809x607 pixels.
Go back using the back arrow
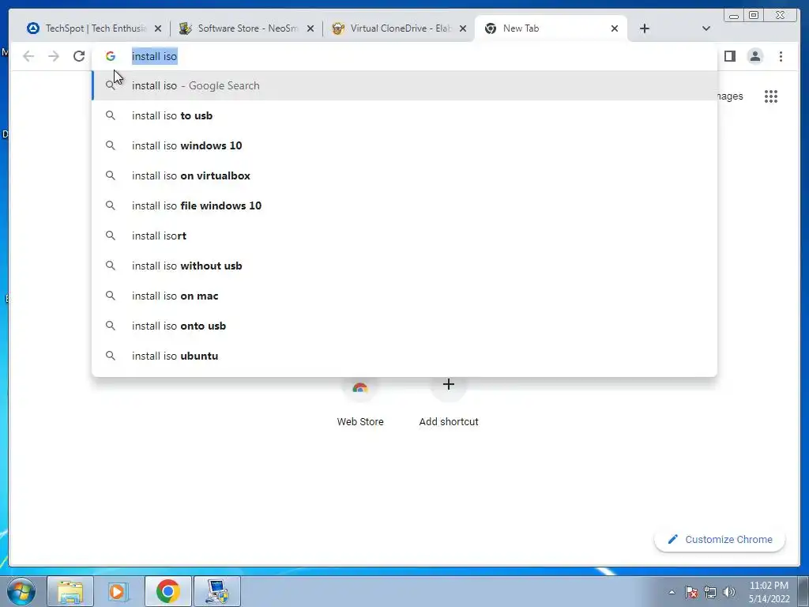coord(28,56)
